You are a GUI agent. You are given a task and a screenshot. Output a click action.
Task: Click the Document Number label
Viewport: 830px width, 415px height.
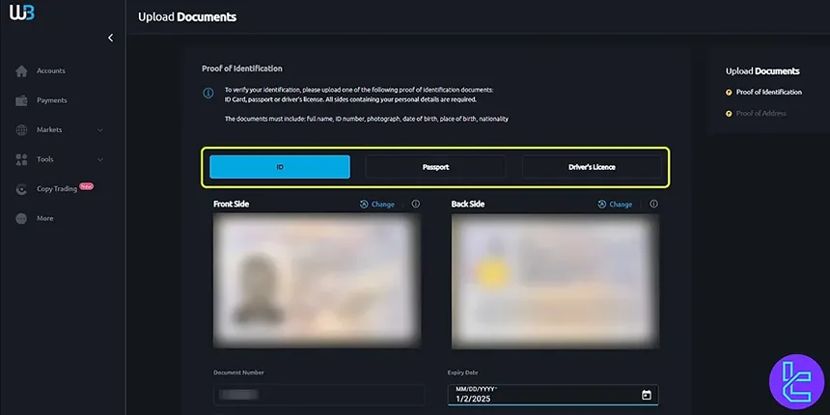point(238,373)
